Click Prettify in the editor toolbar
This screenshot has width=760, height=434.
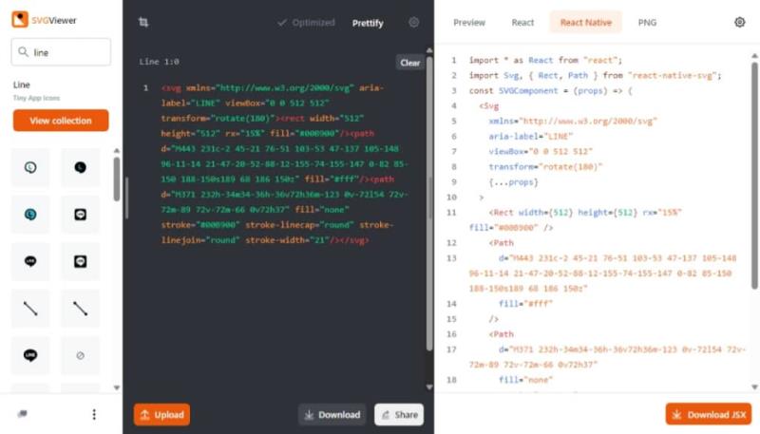368,23
